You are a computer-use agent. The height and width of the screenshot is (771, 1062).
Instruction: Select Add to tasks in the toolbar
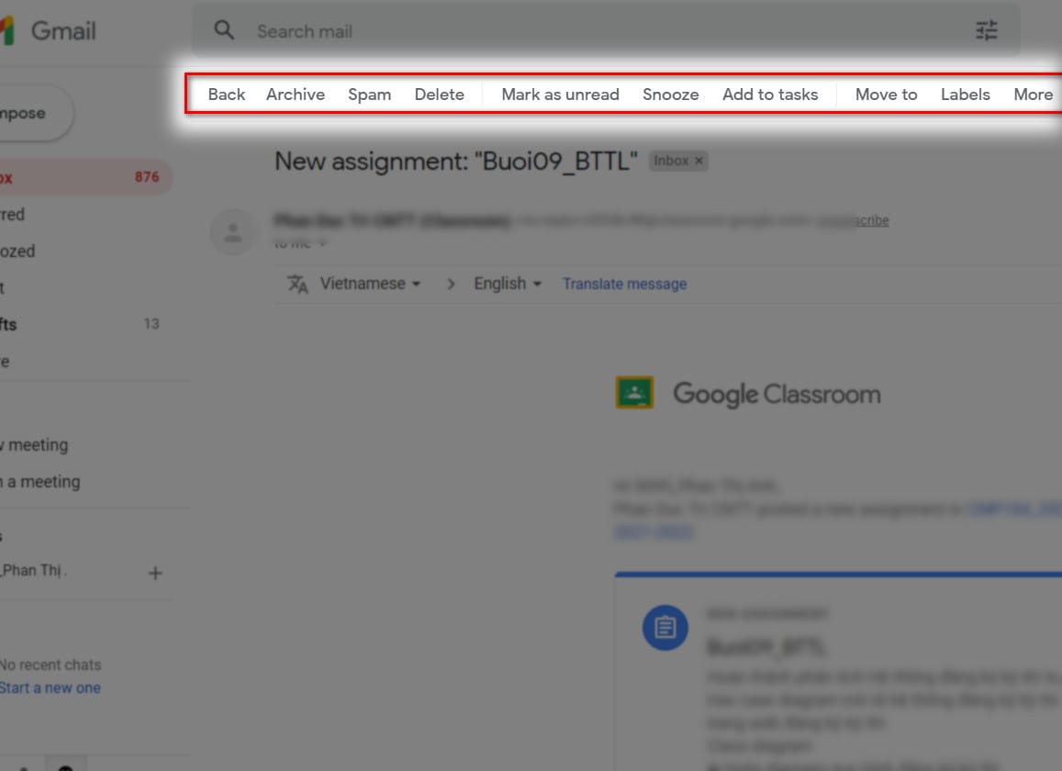[770, 95]
